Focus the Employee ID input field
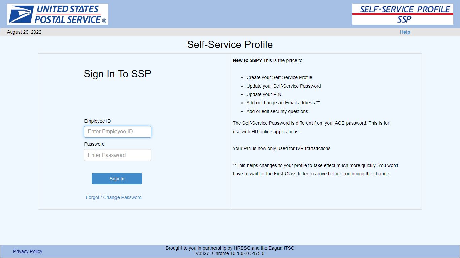Image resolution: width=460 pixels, height=258 pixels. click(x=118, y=132)
